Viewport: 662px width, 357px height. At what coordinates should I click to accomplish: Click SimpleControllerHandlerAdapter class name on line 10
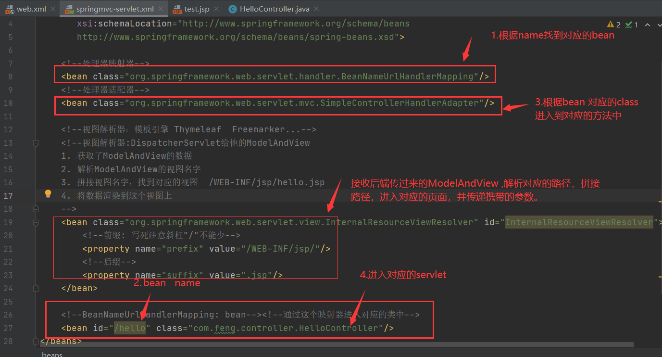point(399,102)
